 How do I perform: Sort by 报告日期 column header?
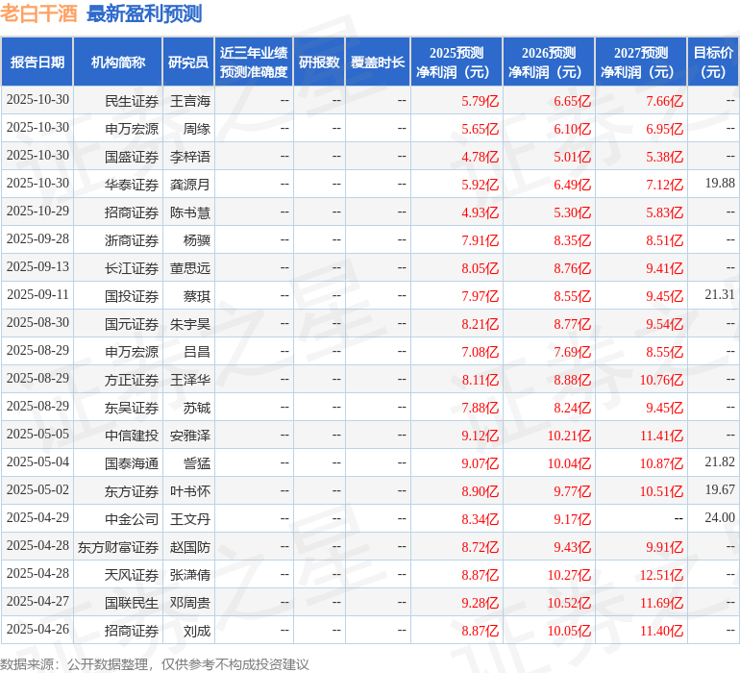(x=37, y=62)
